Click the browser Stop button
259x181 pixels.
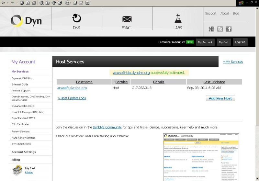(x=22, y=3)
